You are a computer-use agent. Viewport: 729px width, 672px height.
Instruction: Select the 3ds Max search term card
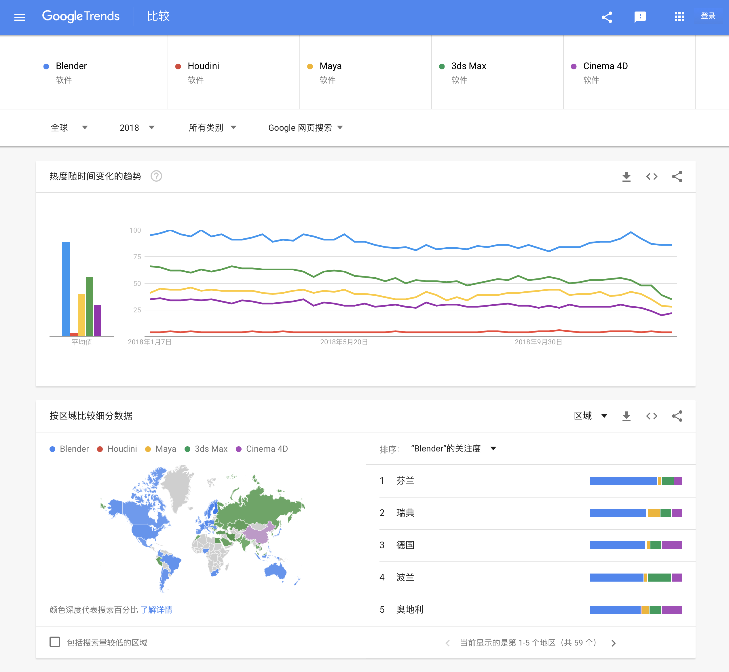[498, 72]
